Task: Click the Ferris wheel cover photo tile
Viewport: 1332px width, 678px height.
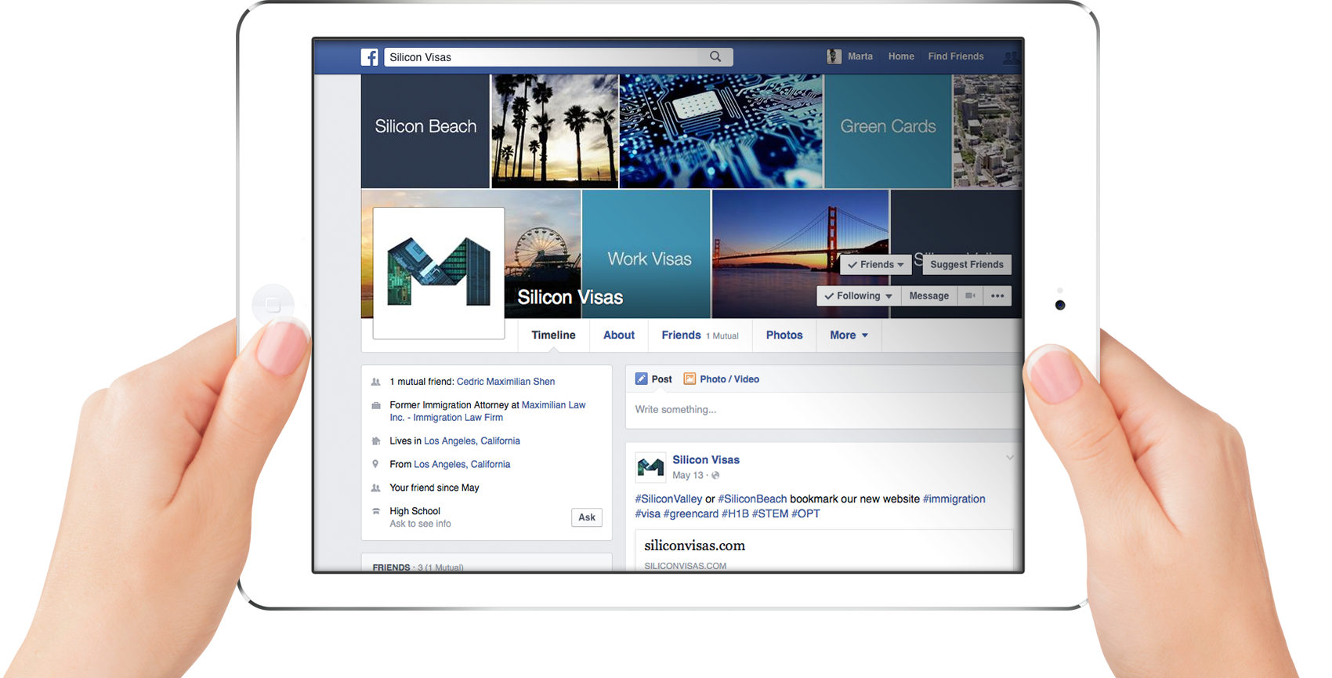Action: point(543,254)
